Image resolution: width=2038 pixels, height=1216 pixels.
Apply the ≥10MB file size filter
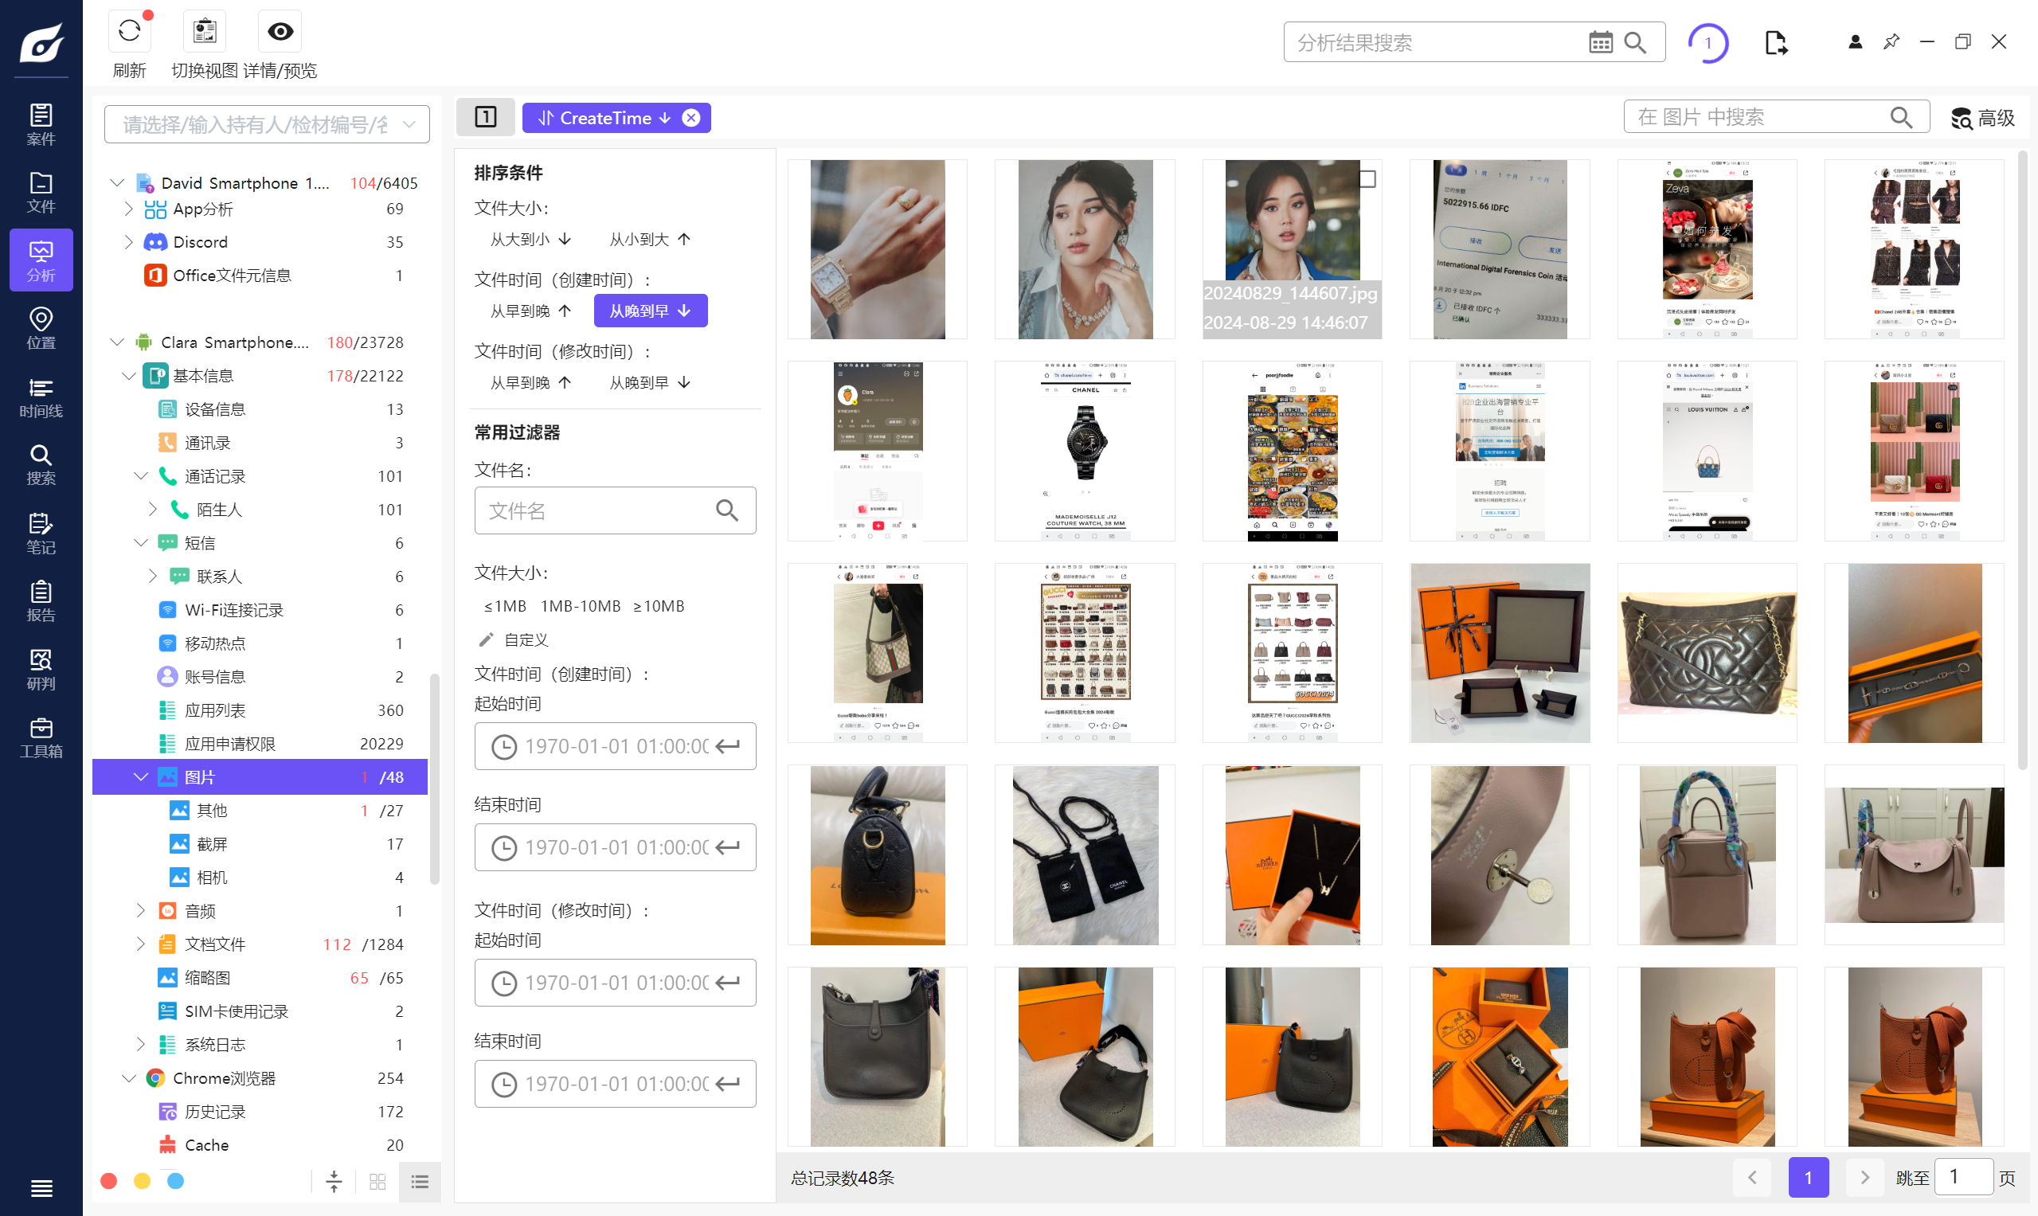658,606
